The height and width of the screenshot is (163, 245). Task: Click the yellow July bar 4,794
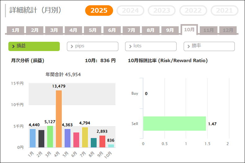[x=85, y=137]
